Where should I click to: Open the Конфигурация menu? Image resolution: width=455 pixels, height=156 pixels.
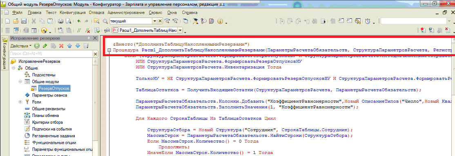pyautogui.click(x=73, y=13)
